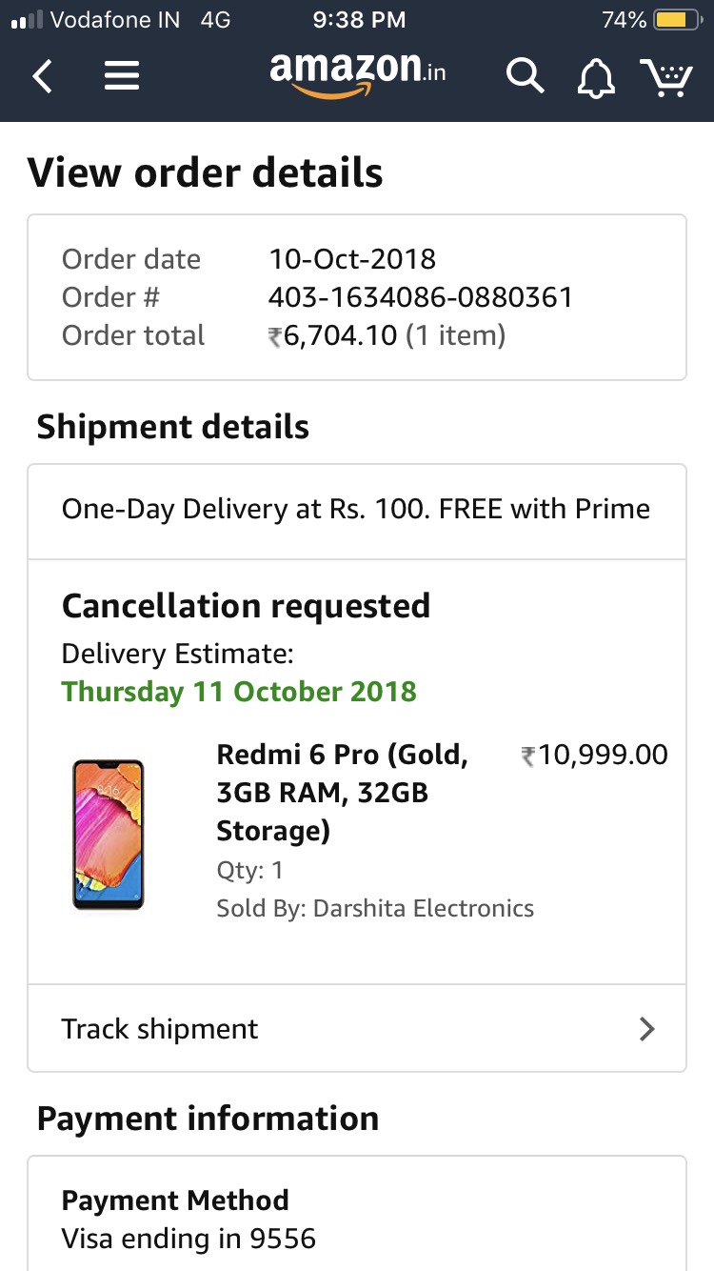Screen dimensions: 714x1271
Task: Open the hamburger menu
Action: pos(122,76)
